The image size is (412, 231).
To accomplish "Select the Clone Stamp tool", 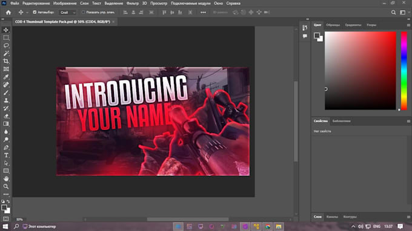I will pyautogui.click(x=6, y=100).
